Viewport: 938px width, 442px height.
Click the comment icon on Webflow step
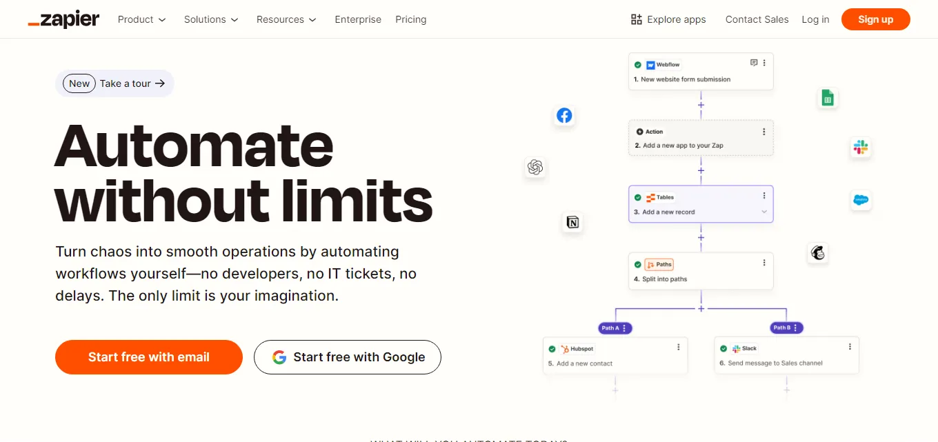coord(754,63)
